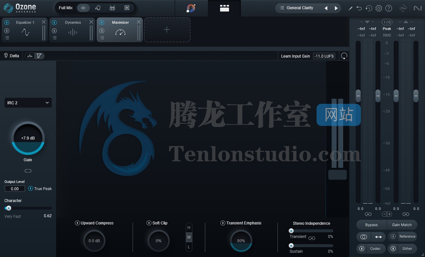Viewport: 425px width, 257px height.
Task: Click the Maximizer gauge icon
Action: pos(120,32)
